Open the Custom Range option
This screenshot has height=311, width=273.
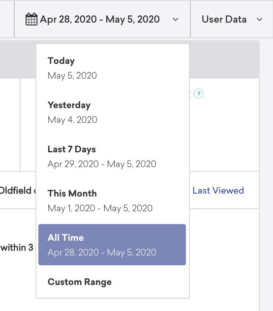pyautogui.click(x=112, y=282)
